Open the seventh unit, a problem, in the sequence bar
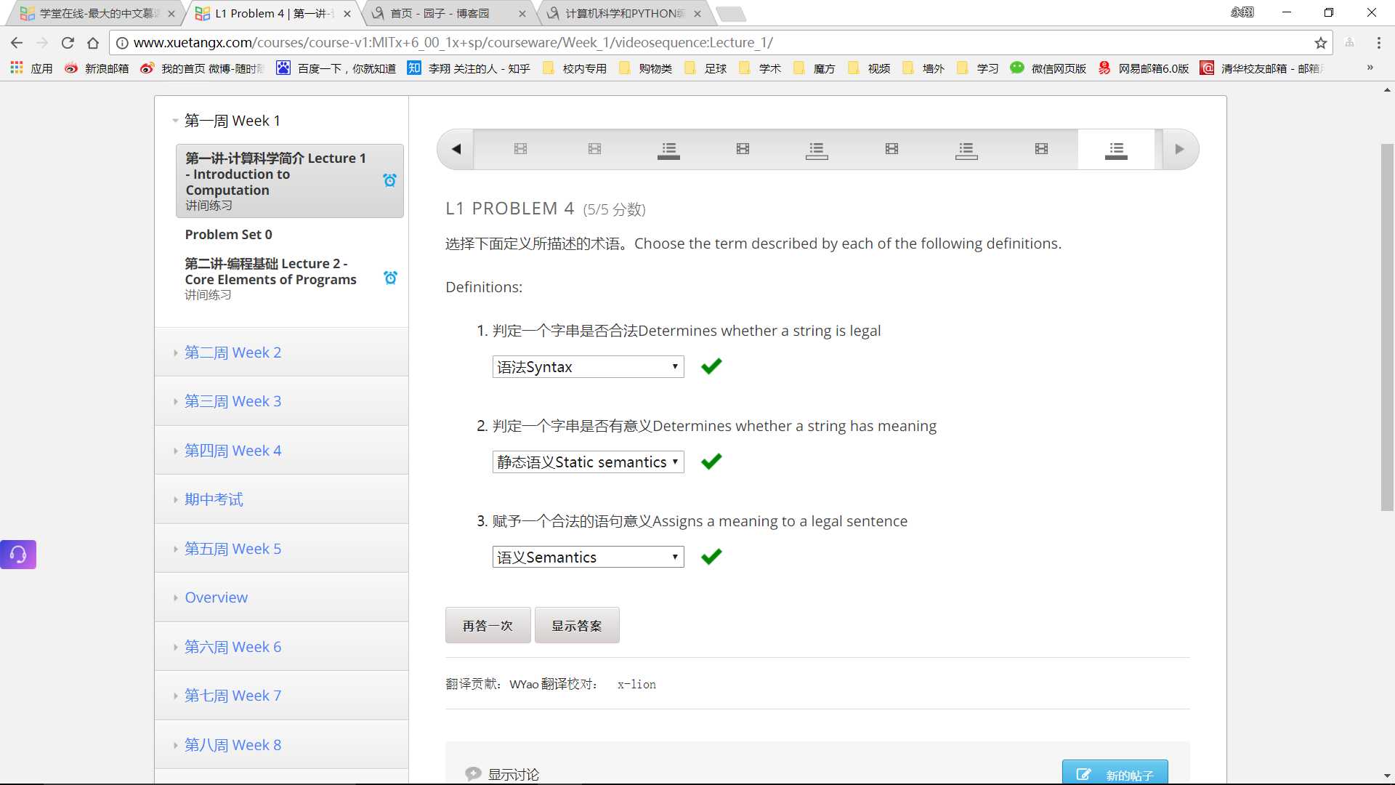The height and width of the screenshot is (785, 1395). pyautogui.click(x=966, y=150)
